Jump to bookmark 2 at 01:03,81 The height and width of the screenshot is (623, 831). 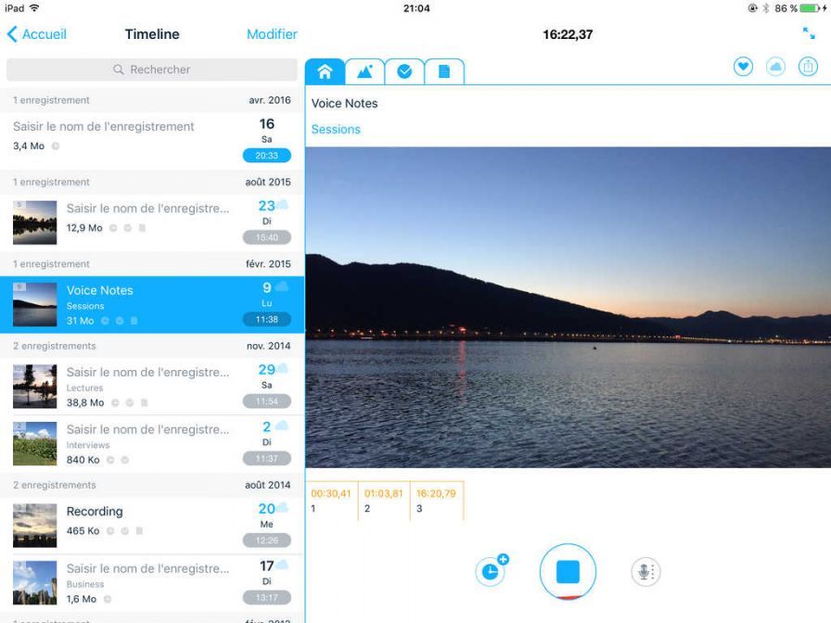pos(383,500)
